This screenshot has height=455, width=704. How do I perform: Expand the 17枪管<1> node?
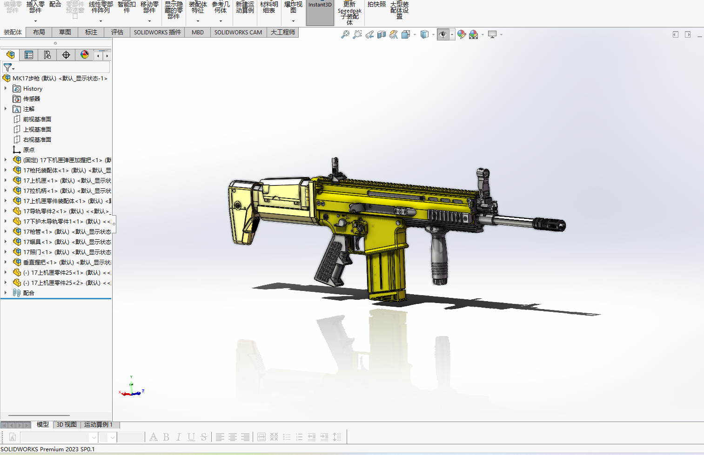coord(6,231)
